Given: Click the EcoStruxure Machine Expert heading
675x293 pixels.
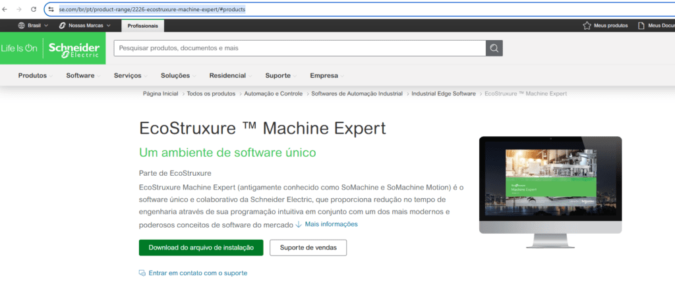Looking at the screenshot, I should 262,128.
